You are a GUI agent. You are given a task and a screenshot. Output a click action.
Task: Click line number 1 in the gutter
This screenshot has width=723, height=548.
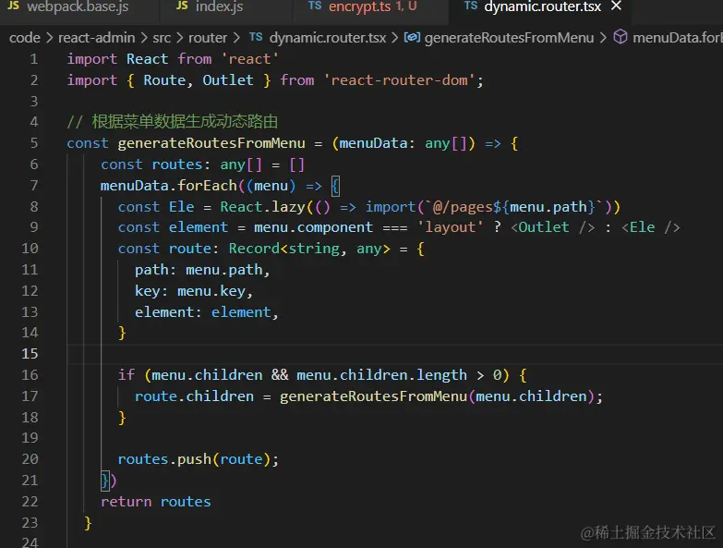coord(33,59)
